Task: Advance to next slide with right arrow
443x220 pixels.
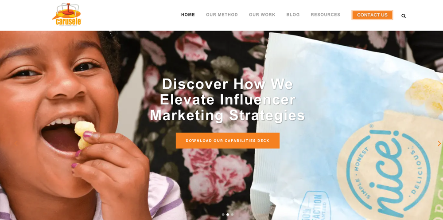Action: pos(439,144)
